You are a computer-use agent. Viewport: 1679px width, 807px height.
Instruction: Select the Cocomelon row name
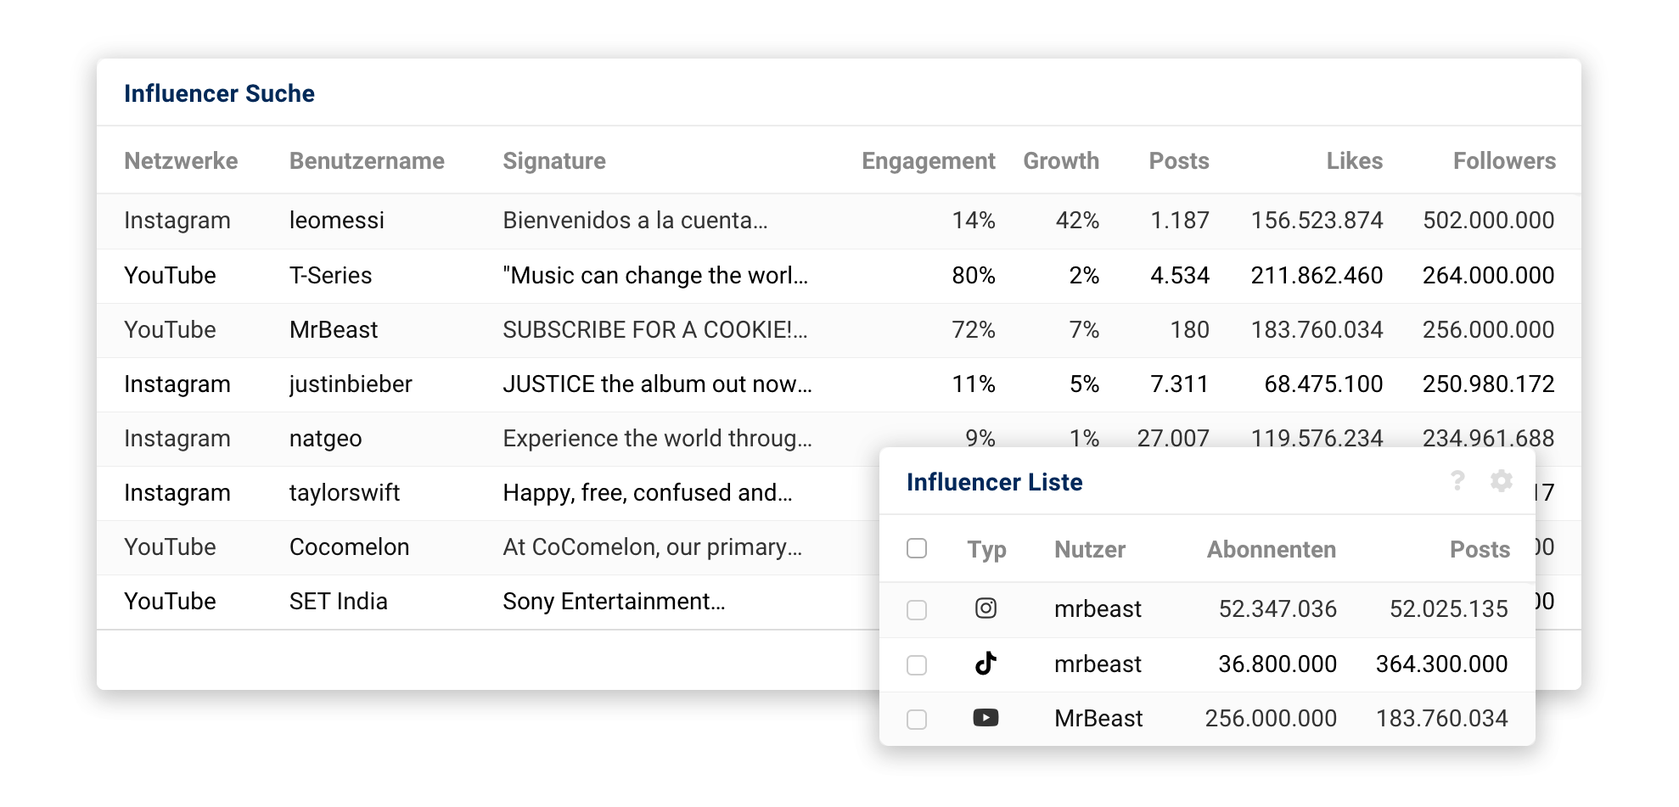tap(349, 547)
